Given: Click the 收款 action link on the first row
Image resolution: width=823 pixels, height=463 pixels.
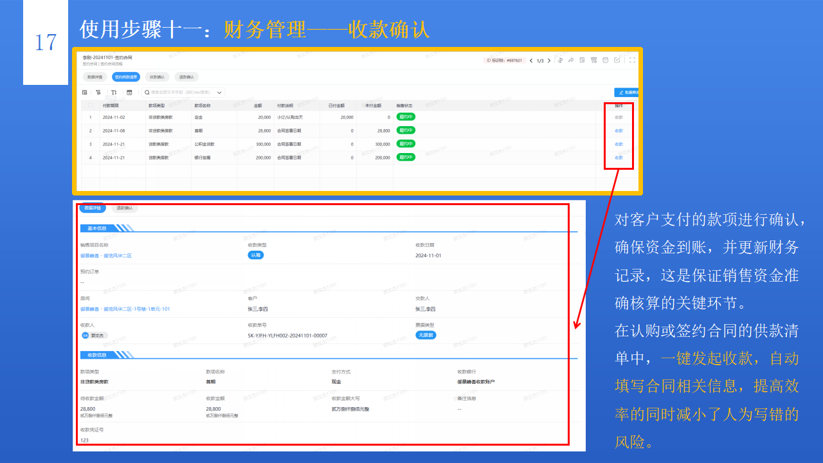Looking at the screenshot, I should tap(619, 118).
